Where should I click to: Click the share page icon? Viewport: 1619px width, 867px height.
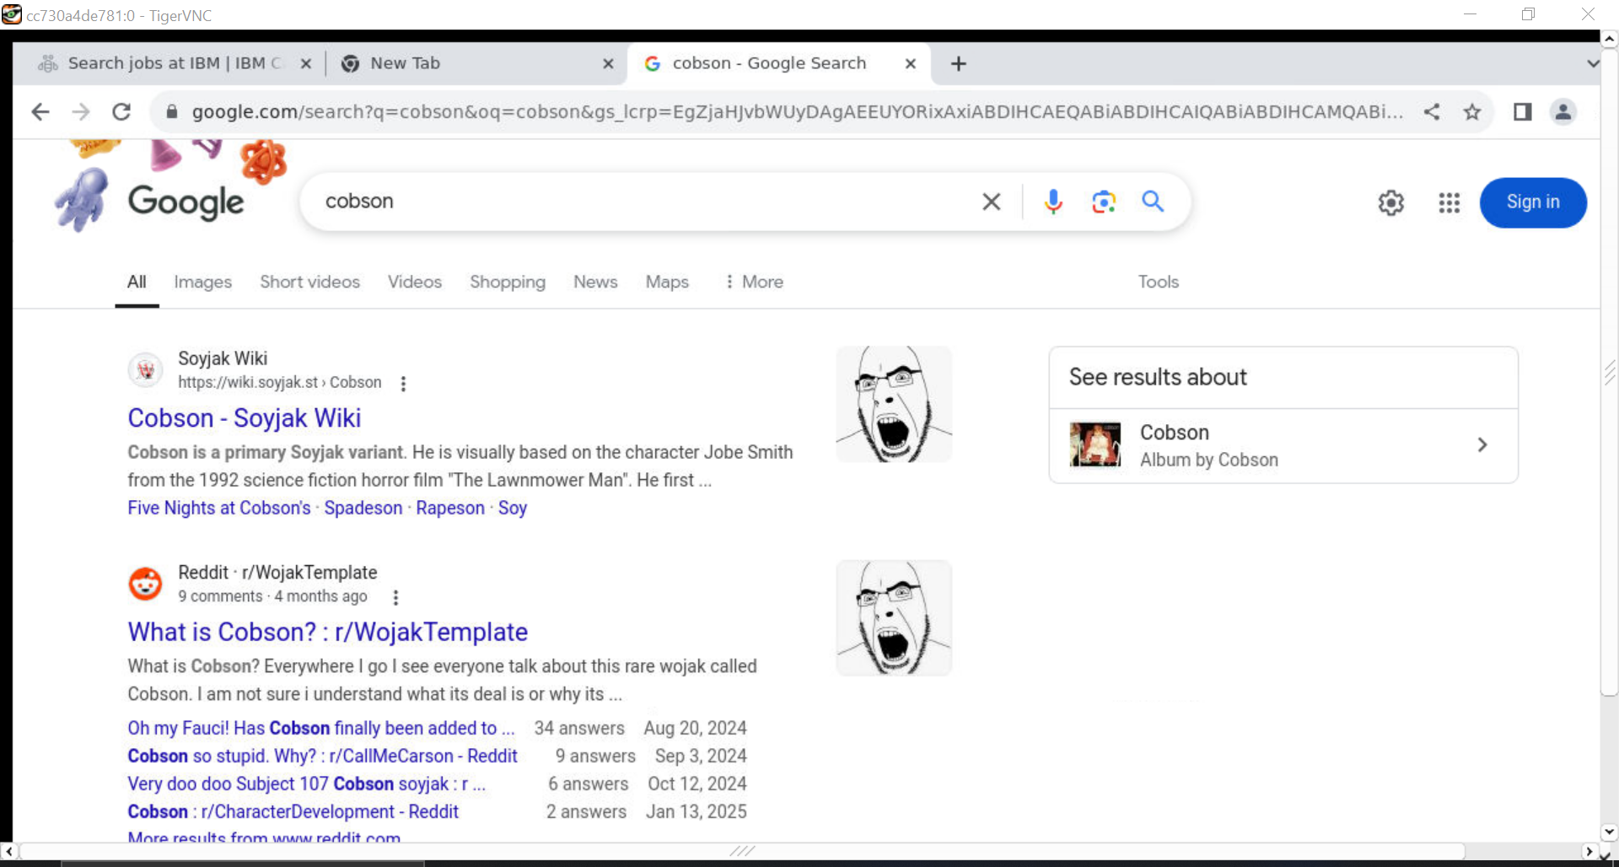[x=1432, y=112]
